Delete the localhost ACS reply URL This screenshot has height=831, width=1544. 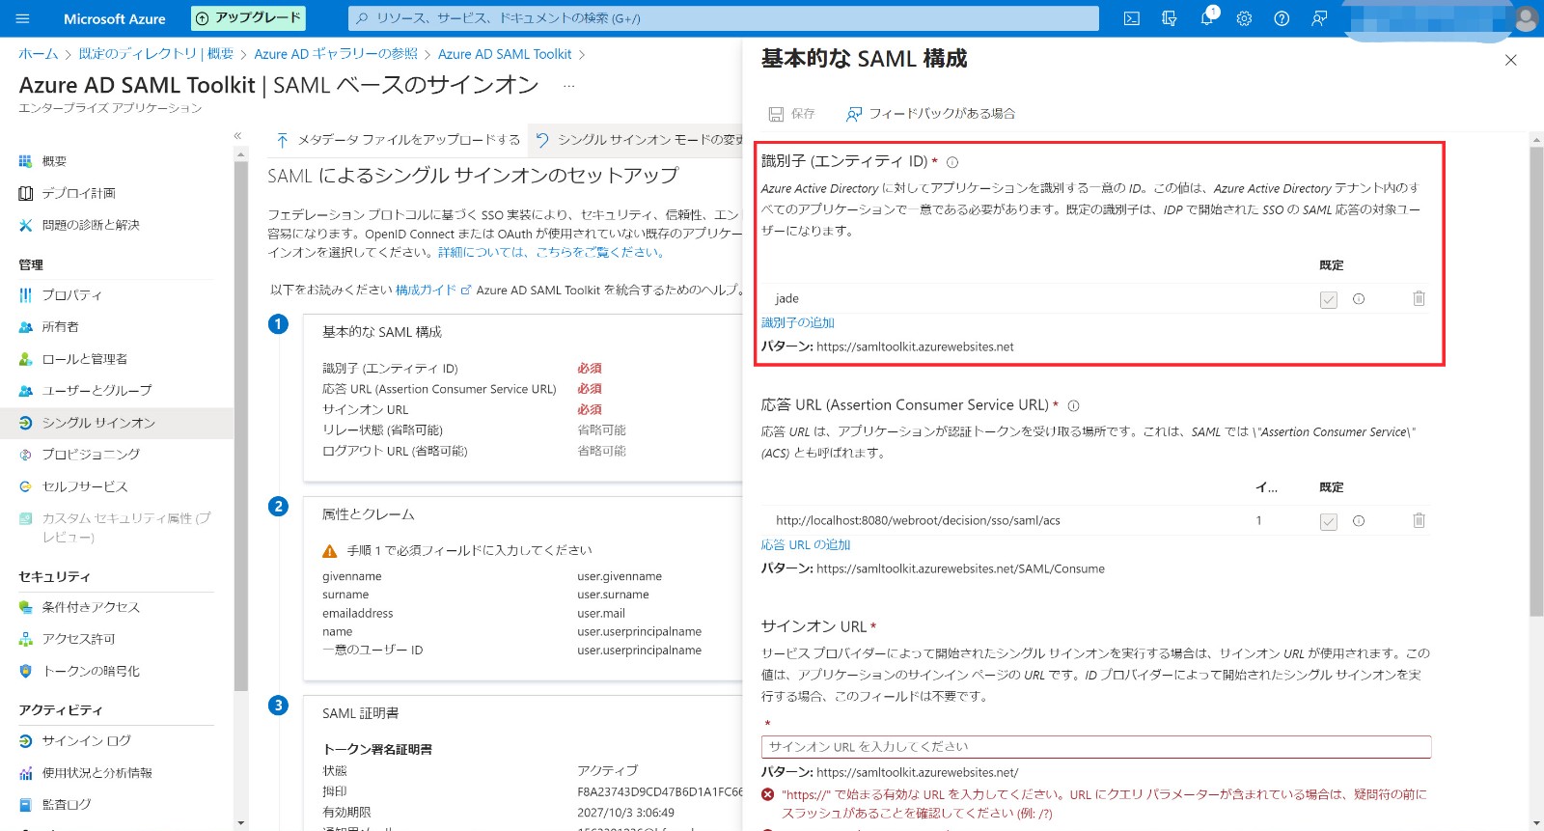click(1419, 520)
